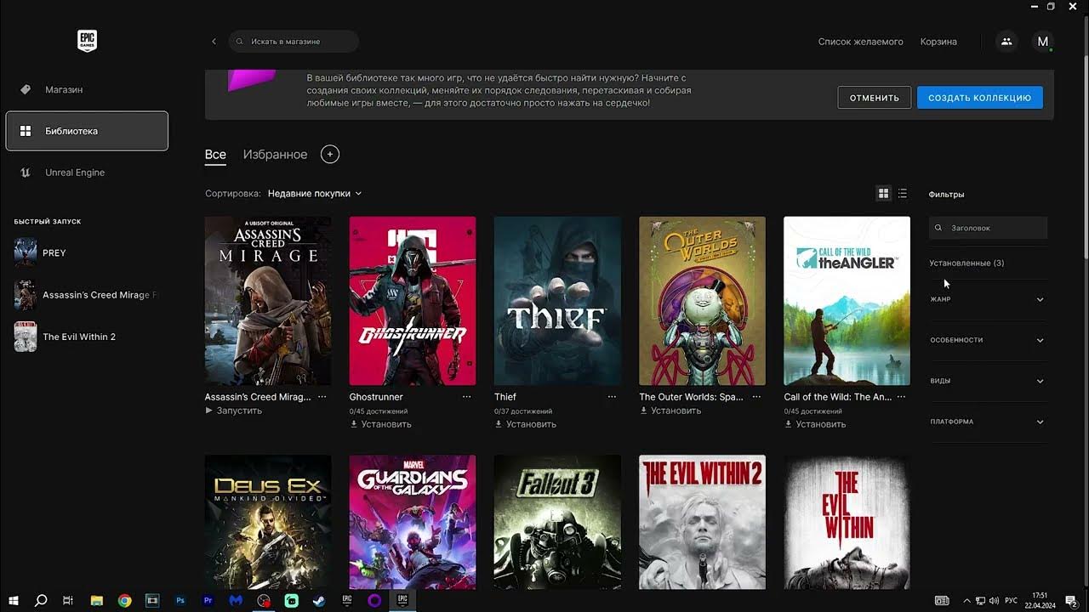The image size is (1089, 612).
Task: Open the three-dot menu for Thief
Action: pos(612,397)
